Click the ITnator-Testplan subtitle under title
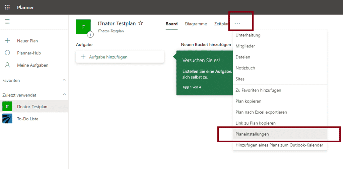Screen dimensions: 343x169 click(x=111, y=31)
